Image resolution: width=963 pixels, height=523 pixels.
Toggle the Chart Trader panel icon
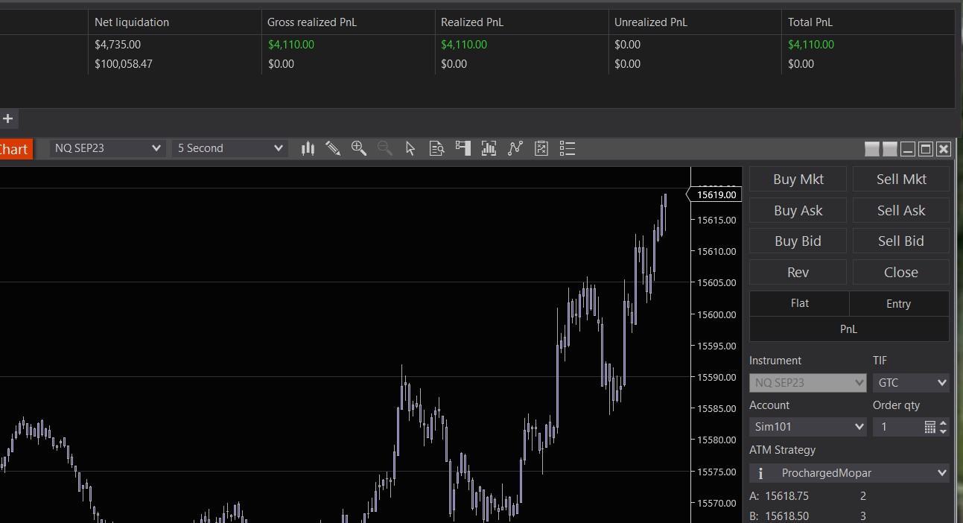click(463, 148)
